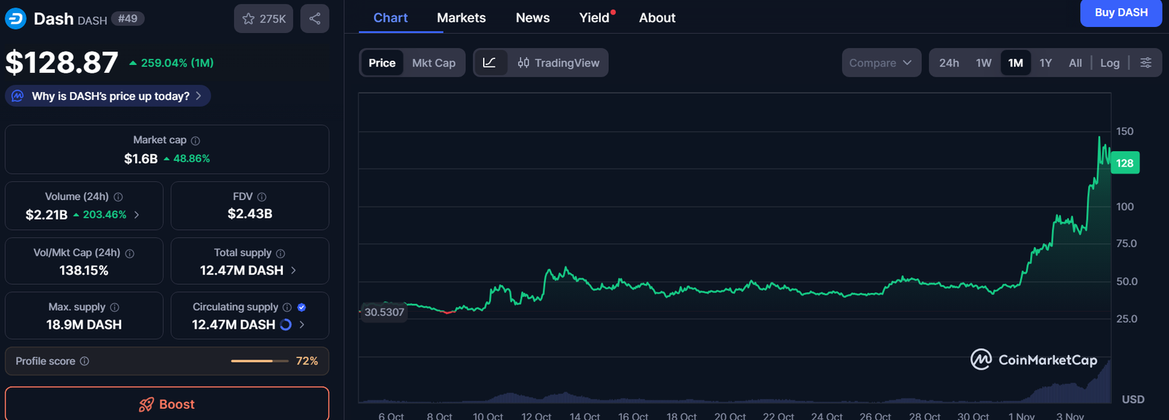This screenshot has width=1169, height=420.
Task: Click the share icon next to watchlist
Action: (314, 19)
